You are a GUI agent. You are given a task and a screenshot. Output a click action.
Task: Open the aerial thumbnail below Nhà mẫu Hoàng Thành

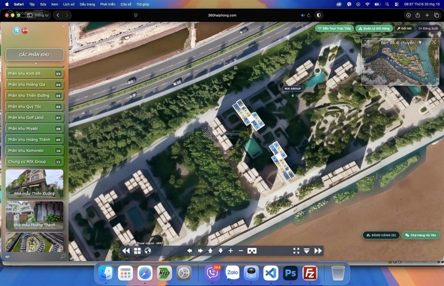[35, 242]
